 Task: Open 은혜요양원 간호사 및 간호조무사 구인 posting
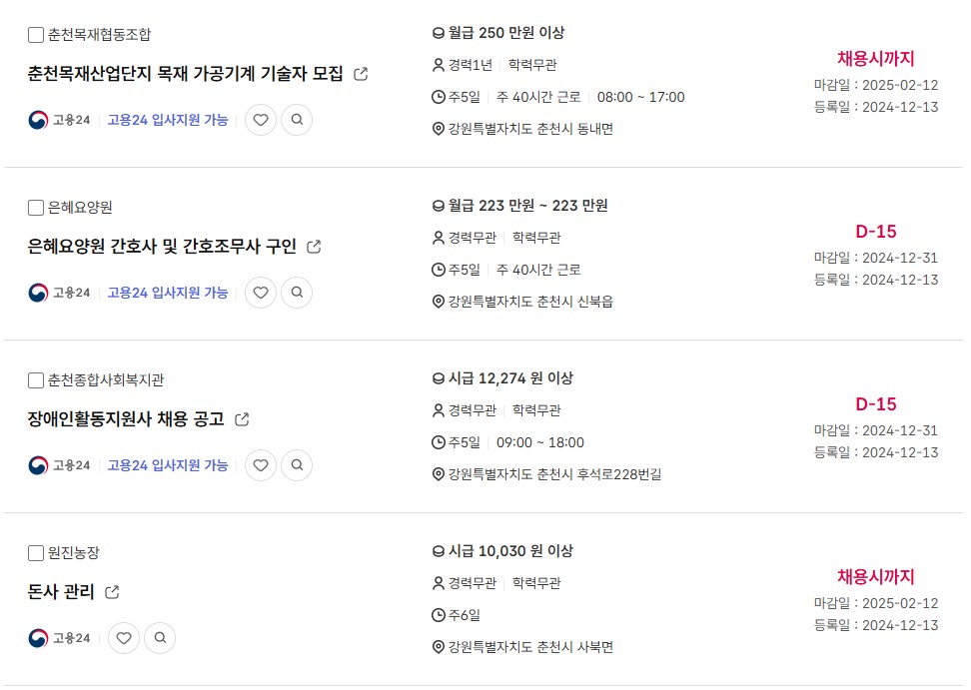[x=162, y=247]
